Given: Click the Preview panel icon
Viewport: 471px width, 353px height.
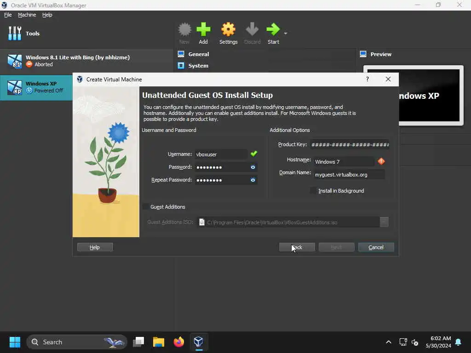Looking at the screenshot, I should click(363, 54).
